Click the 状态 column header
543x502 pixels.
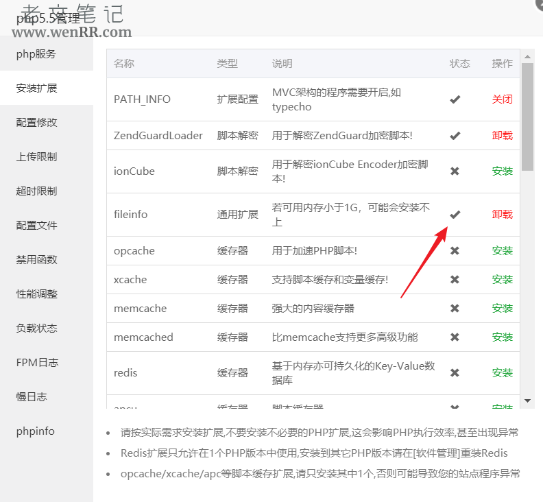459,63
